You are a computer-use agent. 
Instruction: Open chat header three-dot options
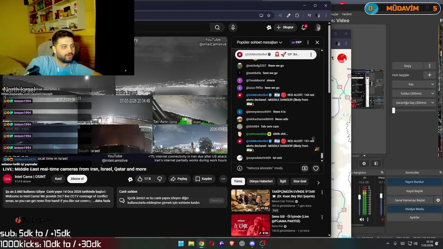[308, 42]
